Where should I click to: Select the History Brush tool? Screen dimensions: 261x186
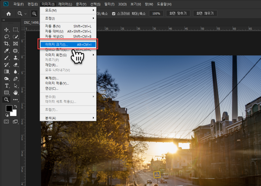[6, 65]
